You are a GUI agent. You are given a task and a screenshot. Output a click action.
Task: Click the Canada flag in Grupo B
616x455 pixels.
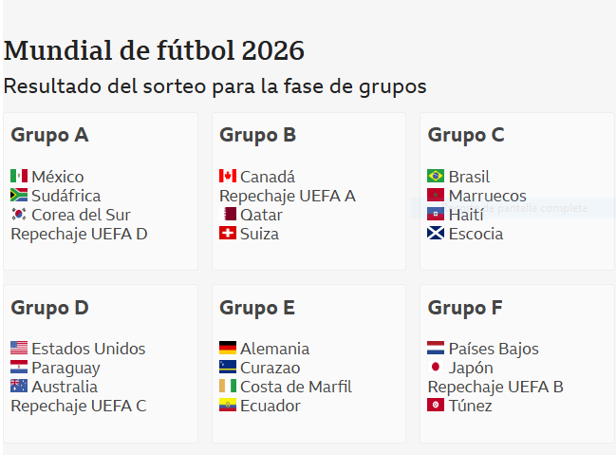[x=228, y=177]
